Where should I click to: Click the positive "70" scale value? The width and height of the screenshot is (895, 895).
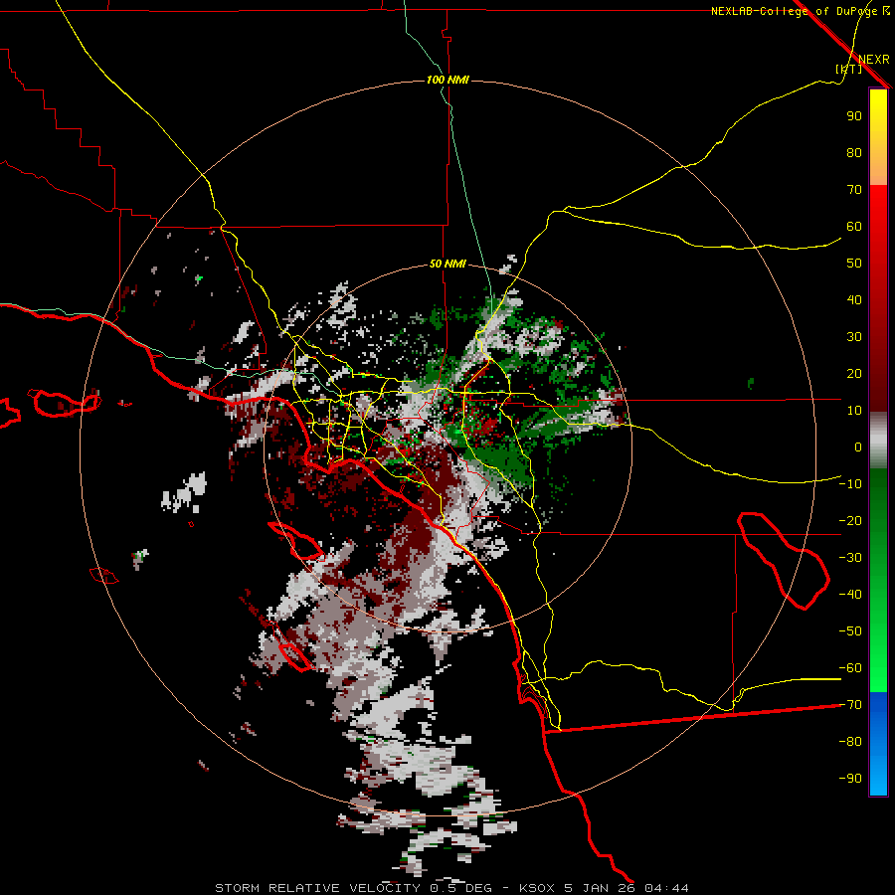tap(854, 190)
